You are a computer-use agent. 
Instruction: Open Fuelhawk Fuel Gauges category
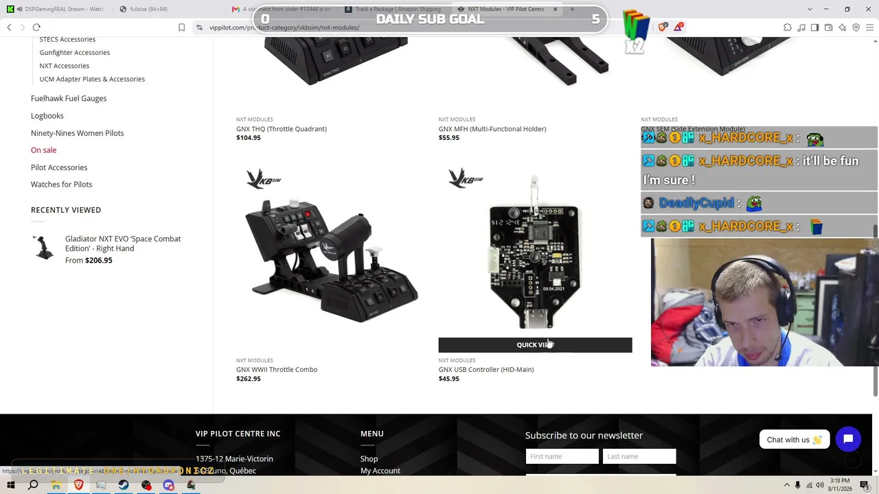click(x=69, y=98)
